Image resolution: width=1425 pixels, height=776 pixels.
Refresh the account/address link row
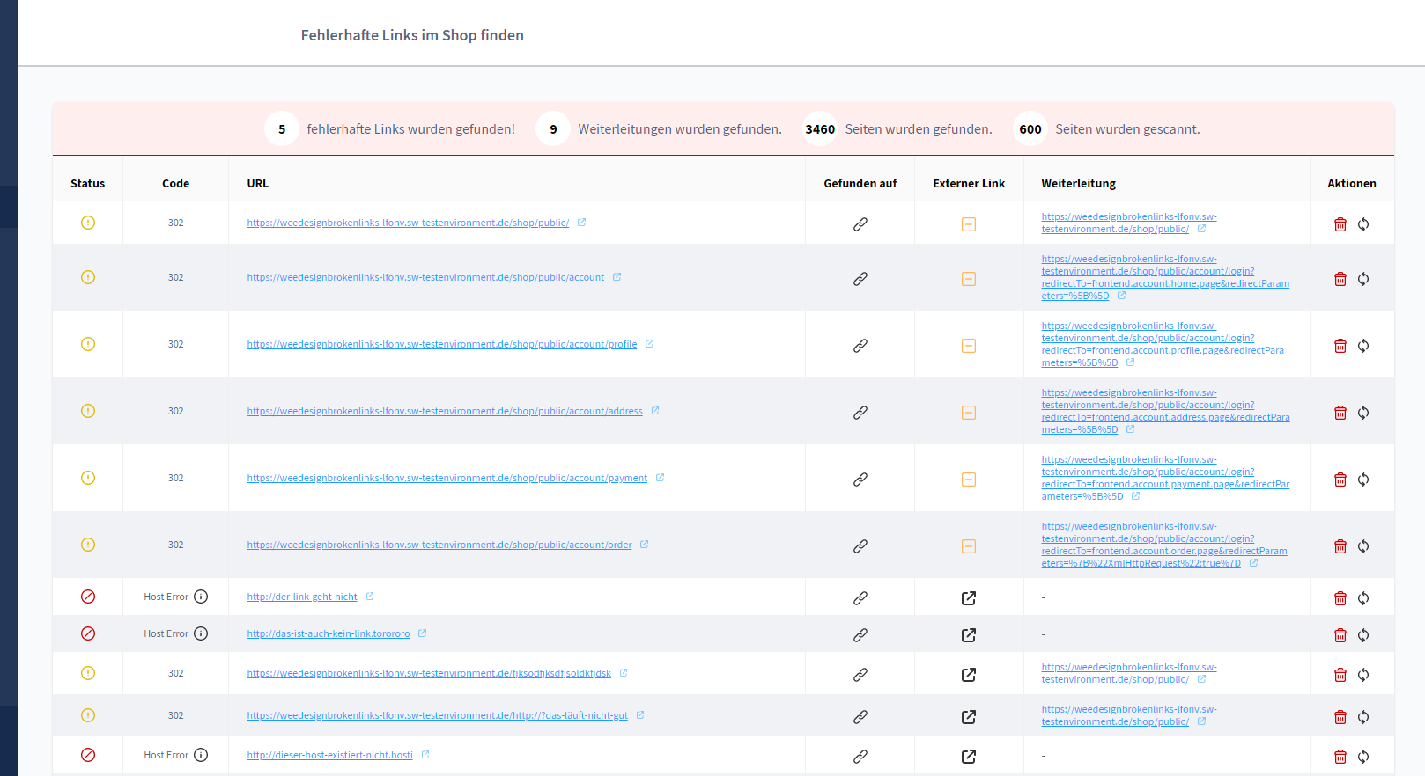pyautogui.click(x=1363, y=413)
